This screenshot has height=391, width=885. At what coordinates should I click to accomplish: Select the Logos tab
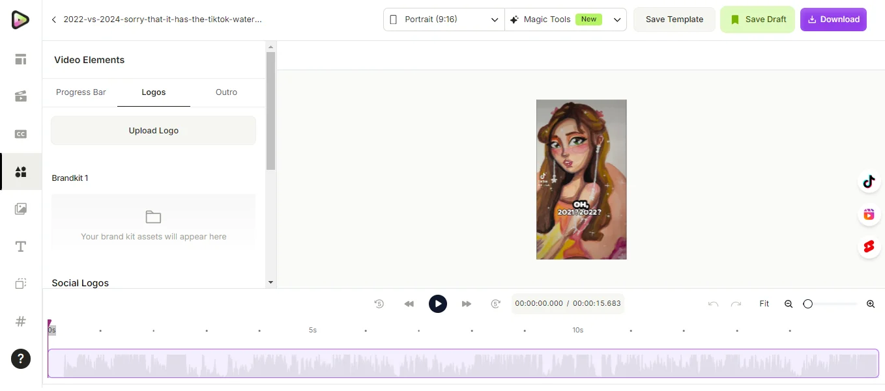(154, 92)
